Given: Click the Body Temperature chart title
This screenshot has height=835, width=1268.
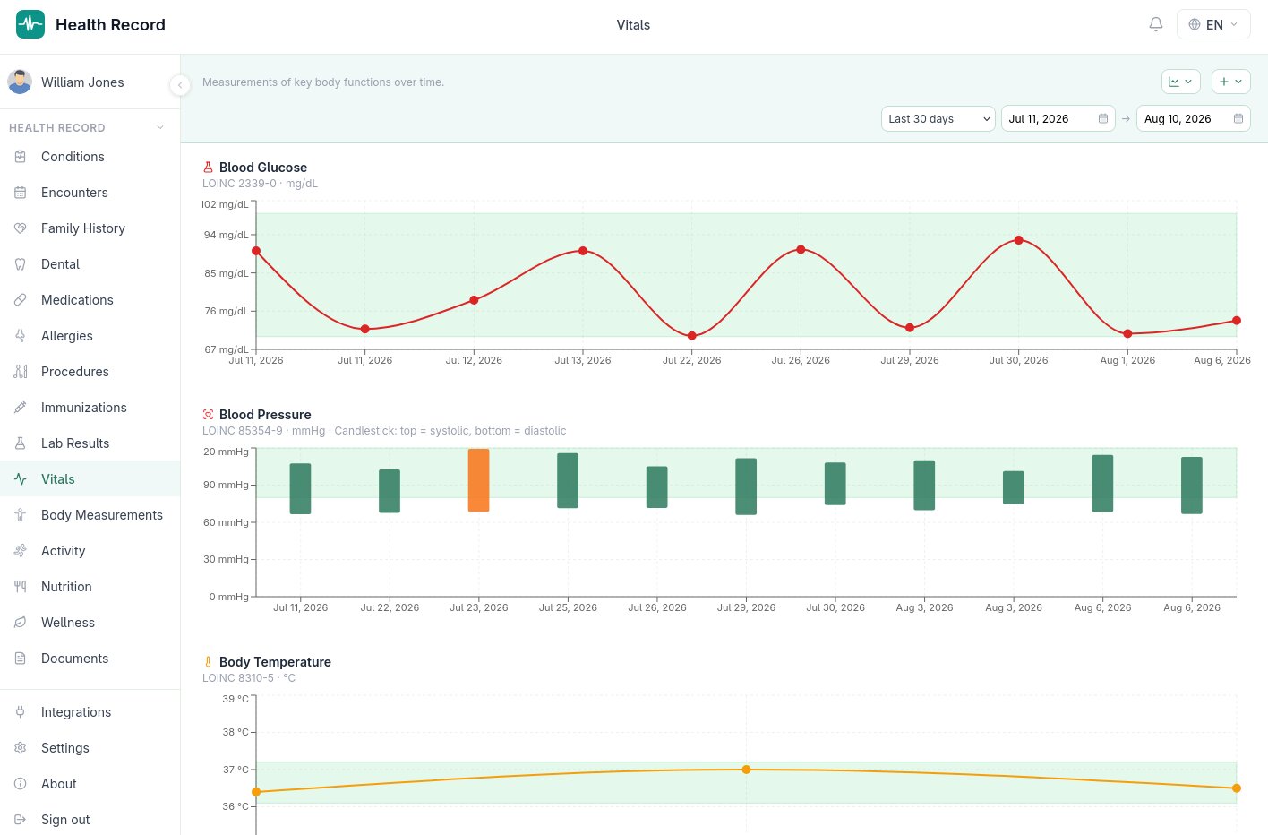Looking at the screenshot, I should coord(275,662).
